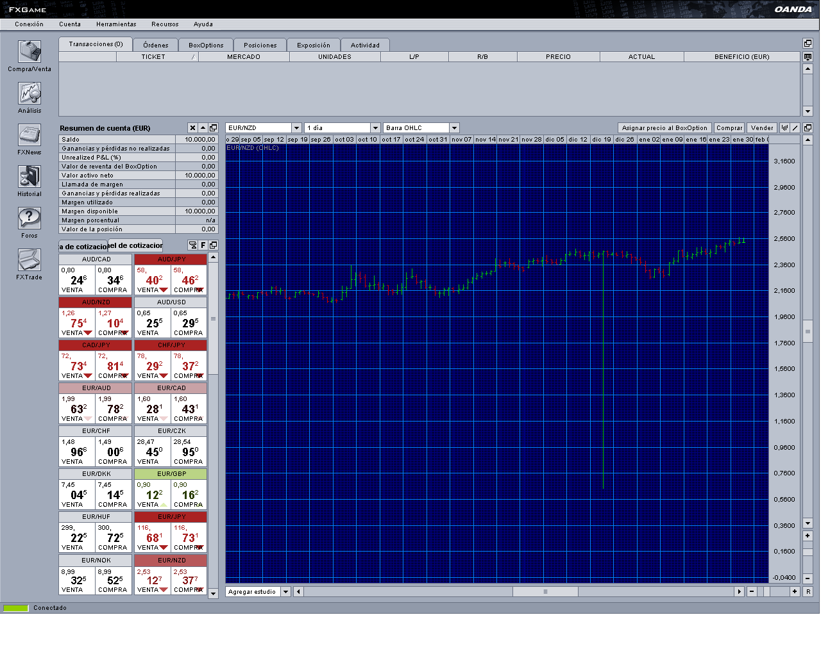
Task: Open the Foros help icon
Action: [30, 218]
